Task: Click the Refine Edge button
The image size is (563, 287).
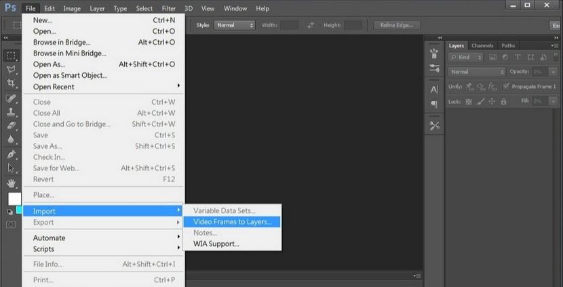Action: [x=397, y=25]
